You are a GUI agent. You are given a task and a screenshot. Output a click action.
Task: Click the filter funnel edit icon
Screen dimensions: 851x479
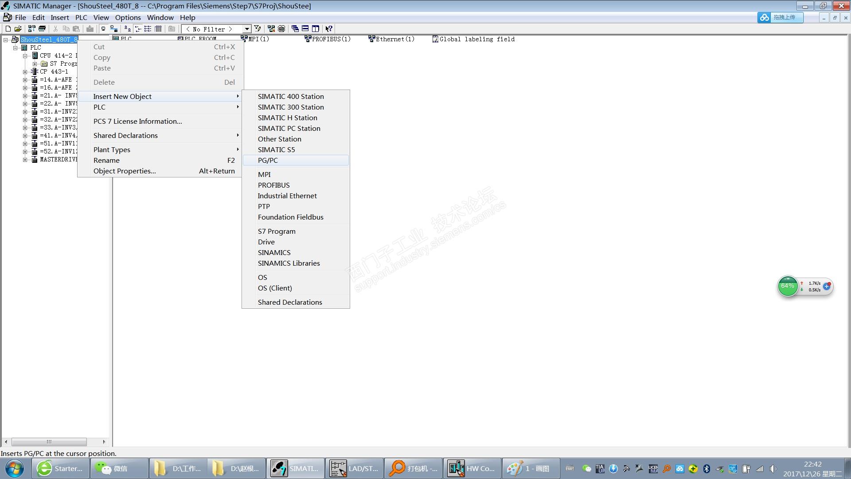[258, 29]
